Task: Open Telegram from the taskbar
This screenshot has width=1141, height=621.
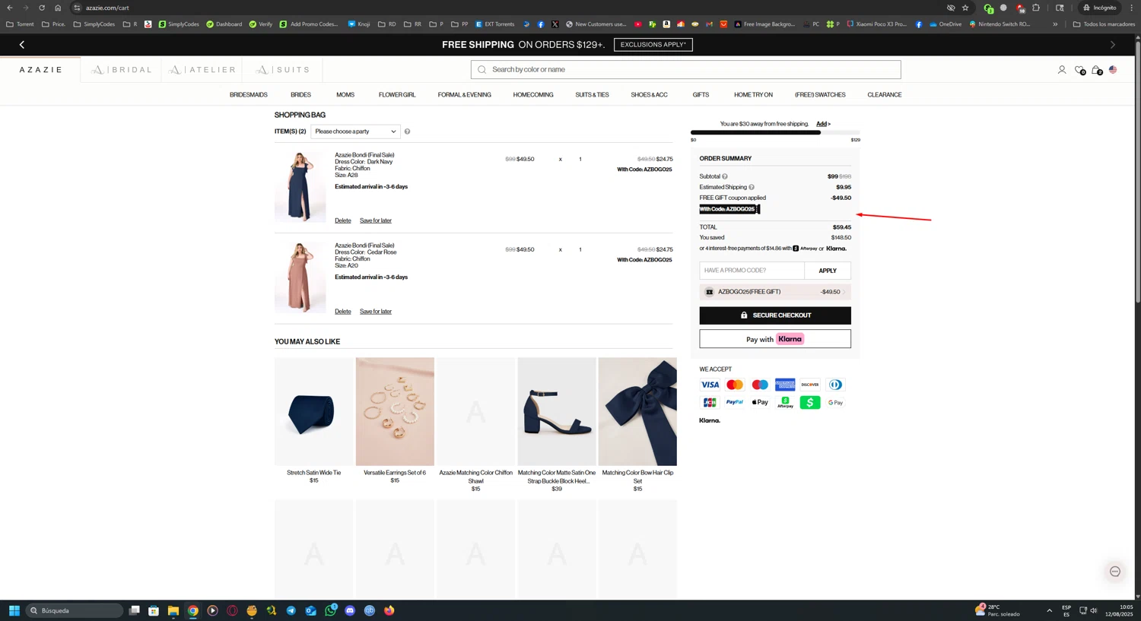Action: 291,610
